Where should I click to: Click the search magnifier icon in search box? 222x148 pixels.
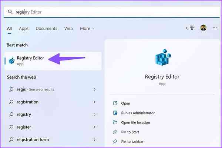click(10, 12)
